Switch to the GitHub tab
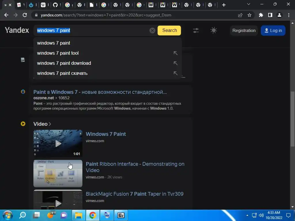This screenshot has width=295, height=221. coord(55,5)
